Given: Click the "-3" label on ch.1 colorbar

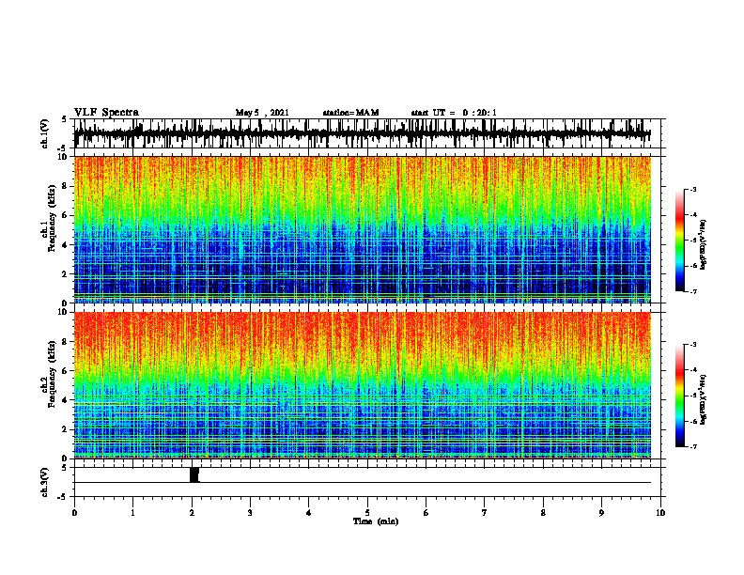Looking at the screenshot, I should click(x=692, y=190).
